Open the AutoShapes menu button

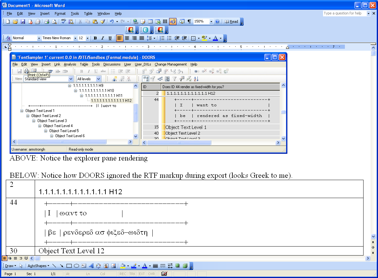[x=38, y=266]
